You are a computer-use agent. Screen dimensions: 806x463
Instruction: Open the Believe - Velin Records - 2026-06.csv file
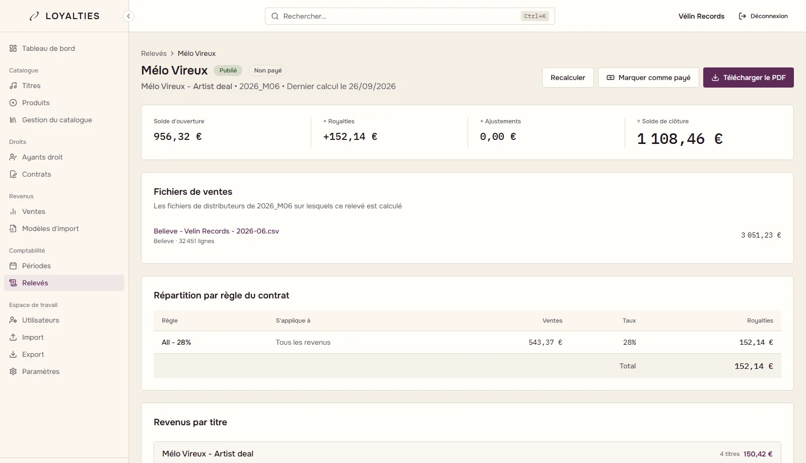click(216, 231)
